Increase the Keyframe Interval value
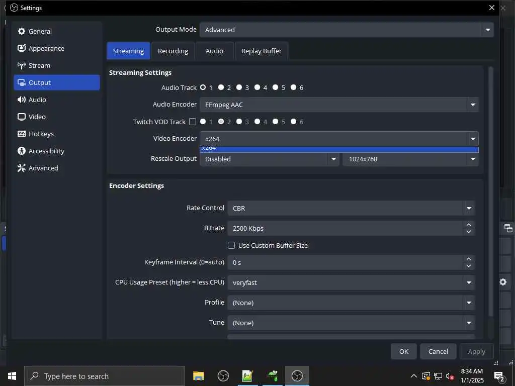 click(x=469, y=259)
